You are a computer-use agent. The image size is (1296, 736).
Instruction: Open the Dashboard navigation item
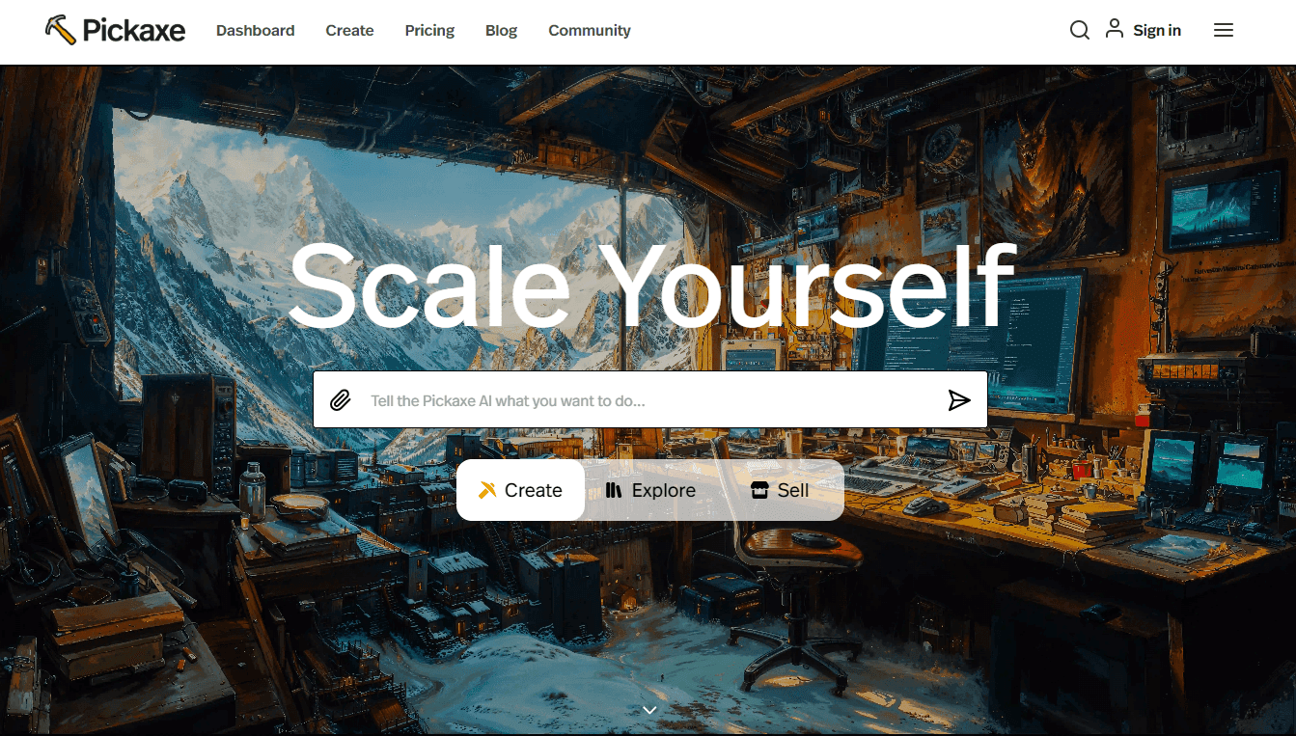pyautogui.click(x=255, y=30)
